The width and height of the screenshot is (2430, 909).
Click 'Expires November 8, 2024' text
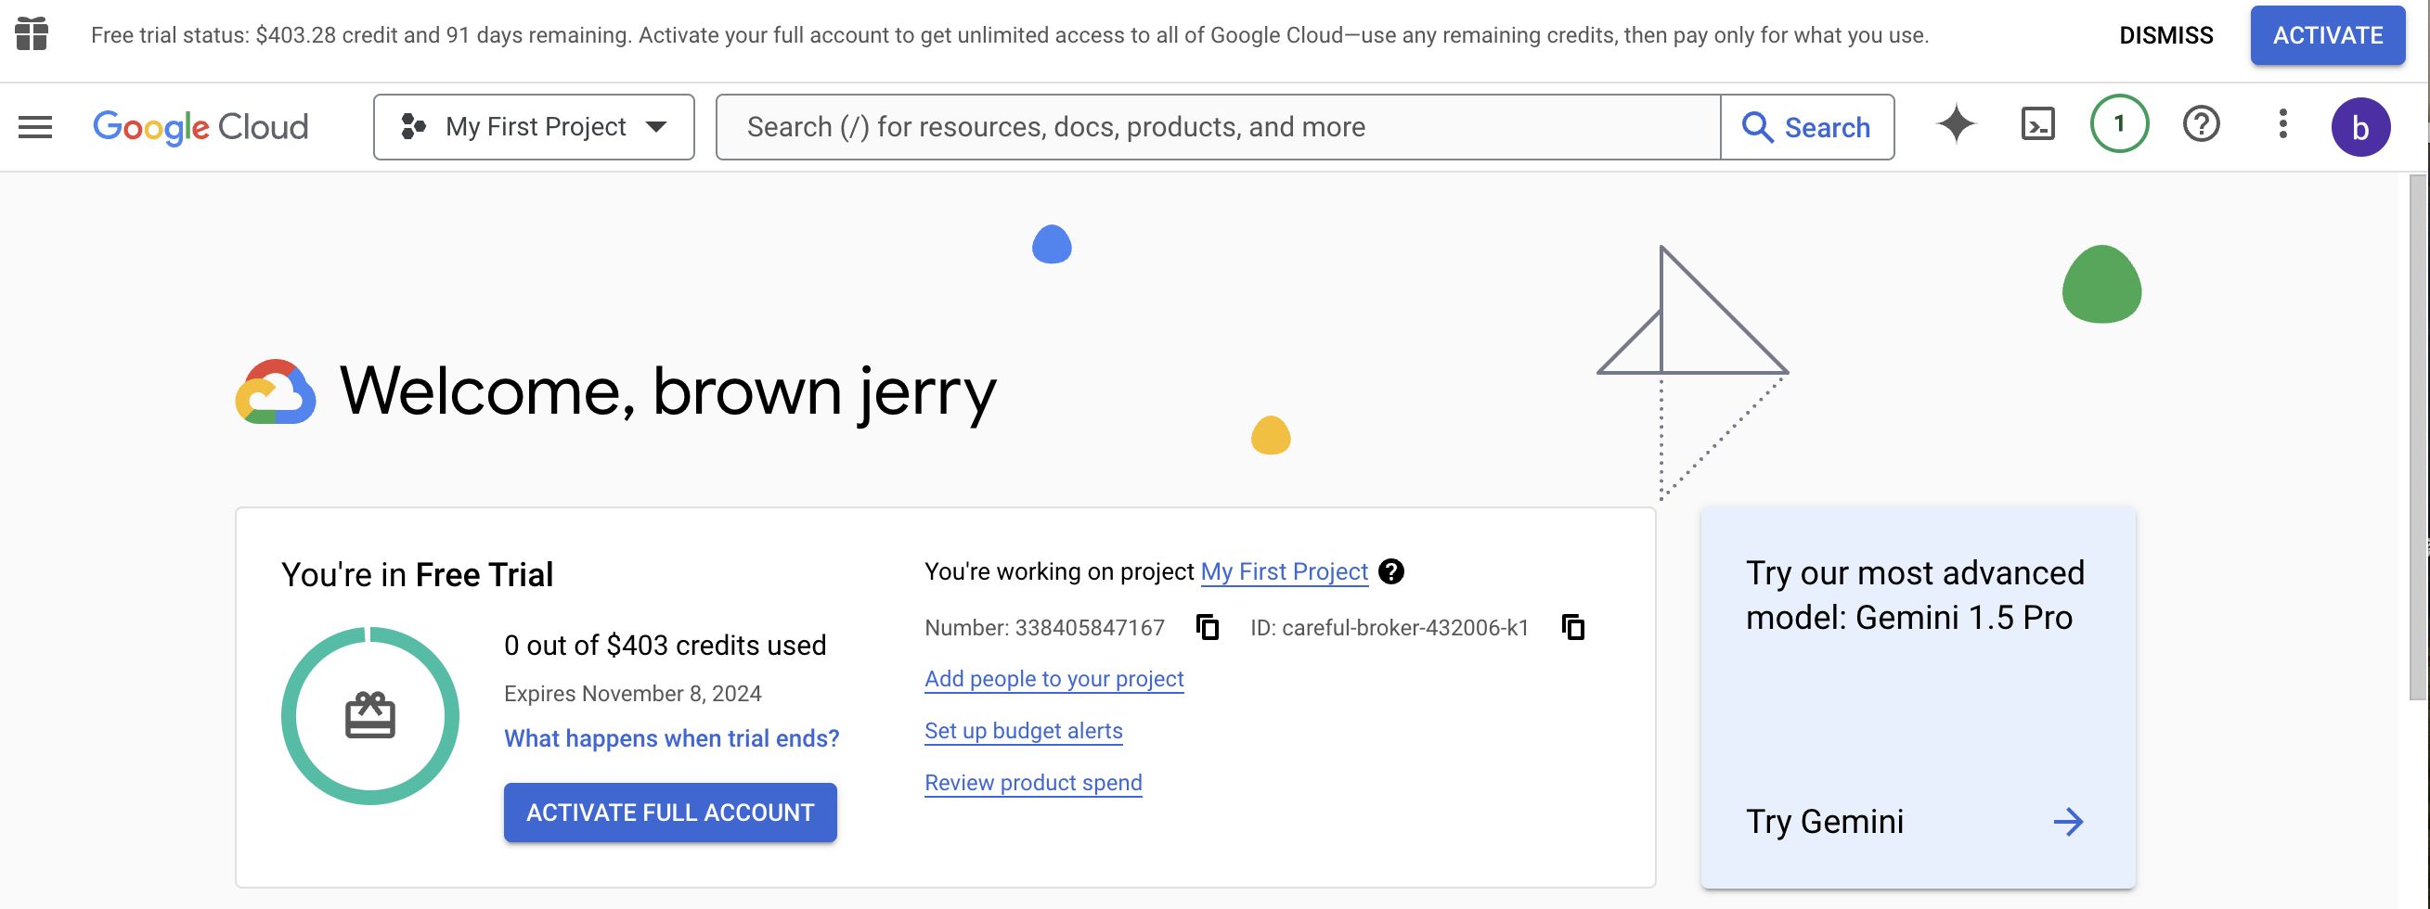632,694
